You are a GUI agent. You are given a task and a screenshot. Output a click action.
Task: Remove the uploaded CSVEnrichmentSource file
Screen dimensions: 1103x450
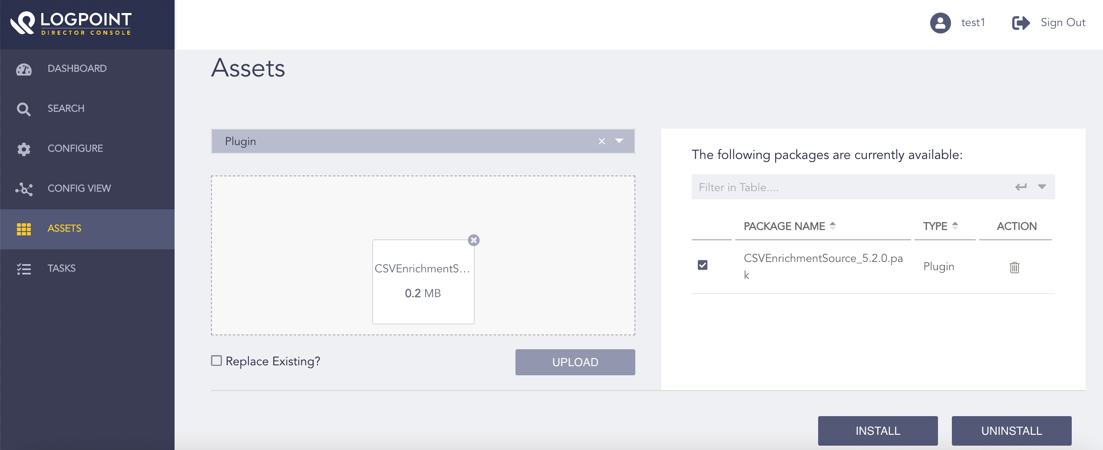pos(473,240)
